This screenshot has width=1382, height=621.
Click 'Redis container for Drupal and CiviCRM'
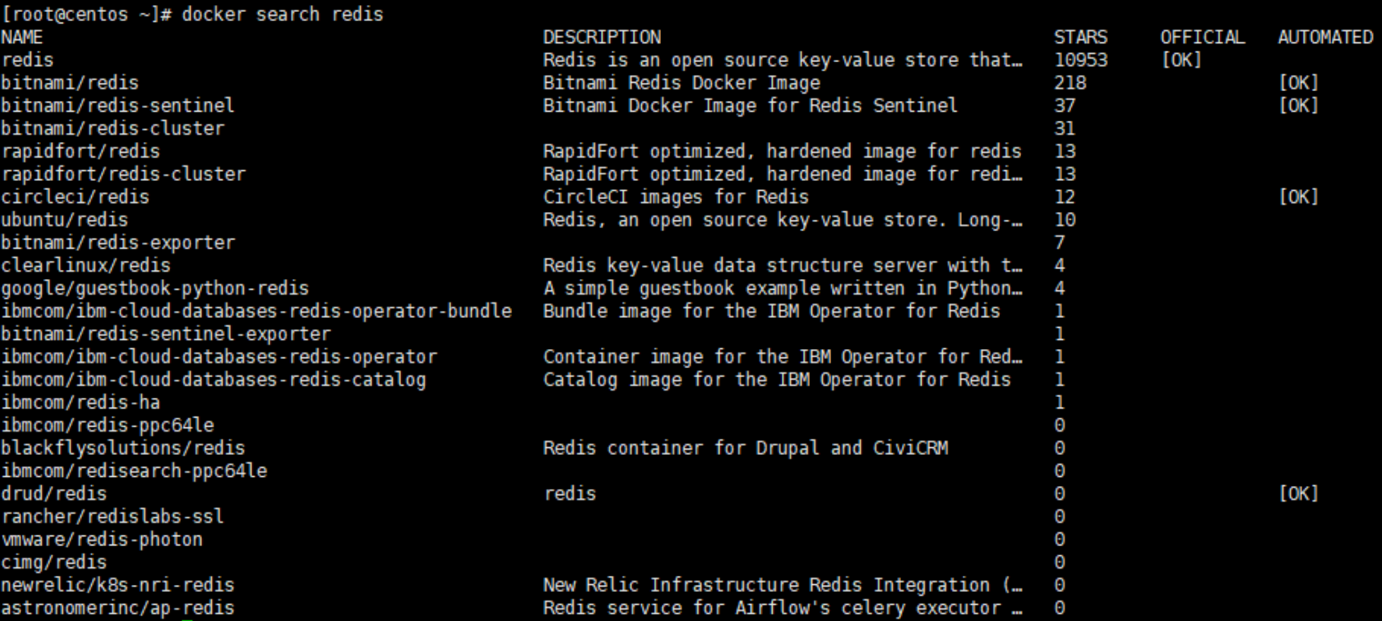coord(746,448)
